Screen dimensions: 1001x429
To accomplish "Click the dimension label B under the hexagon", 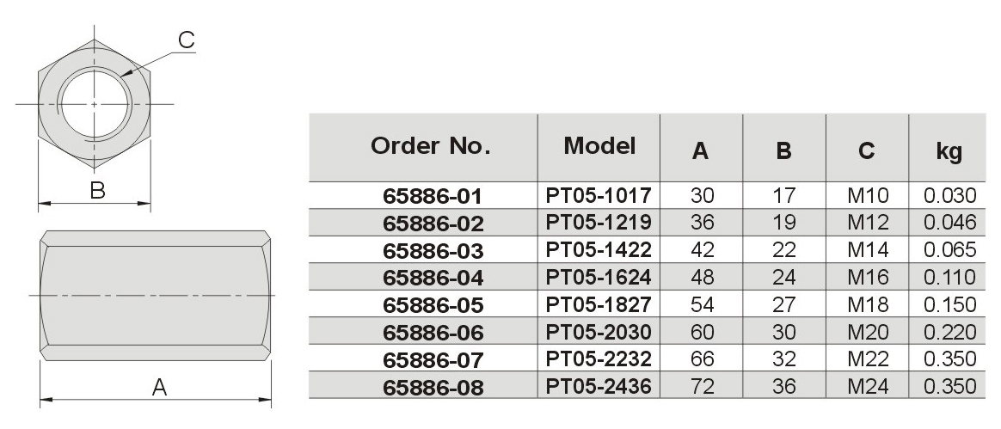I will click(x=97, y=190).
